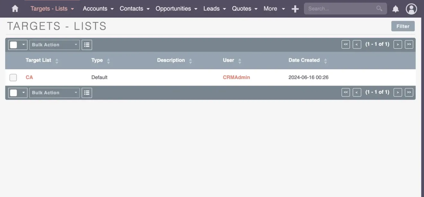The width and height of the screenshot is (424, 197).
Task: Expand the select-all checkbox dropdown arrow
Action: [x=23, y=45]
